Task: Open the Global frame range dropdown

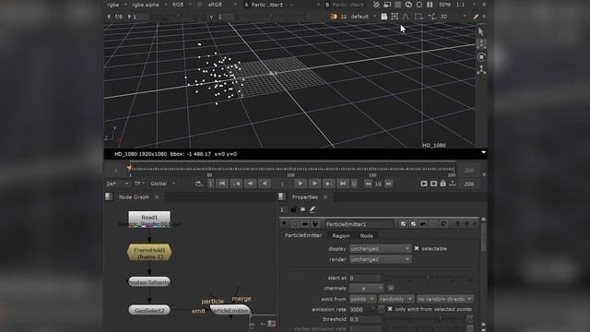Action: tap(163, 184)
